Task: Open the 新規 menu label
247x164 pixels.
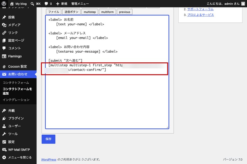Action: (64, 4)
